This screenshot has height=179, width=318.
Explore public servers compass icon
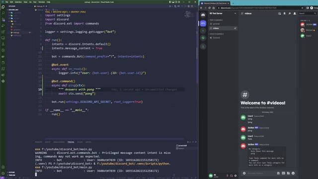point(203,38)
